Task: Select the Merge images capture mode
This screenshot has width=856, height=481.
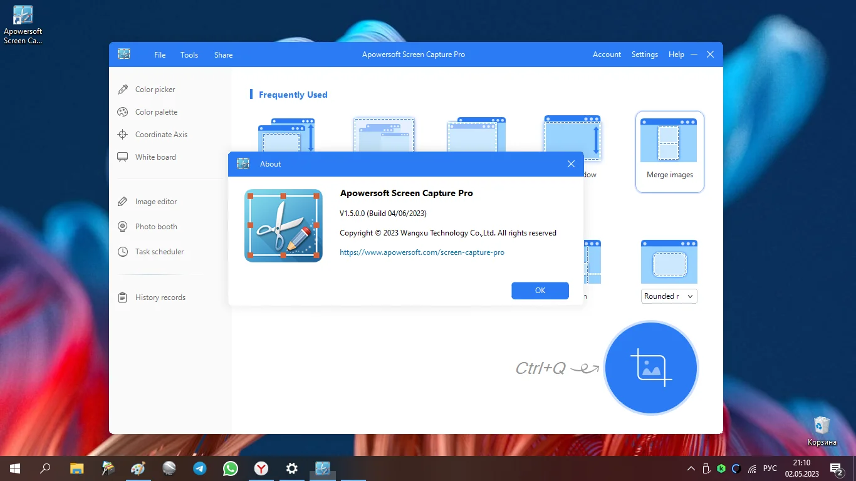Action: pos(670,152)
